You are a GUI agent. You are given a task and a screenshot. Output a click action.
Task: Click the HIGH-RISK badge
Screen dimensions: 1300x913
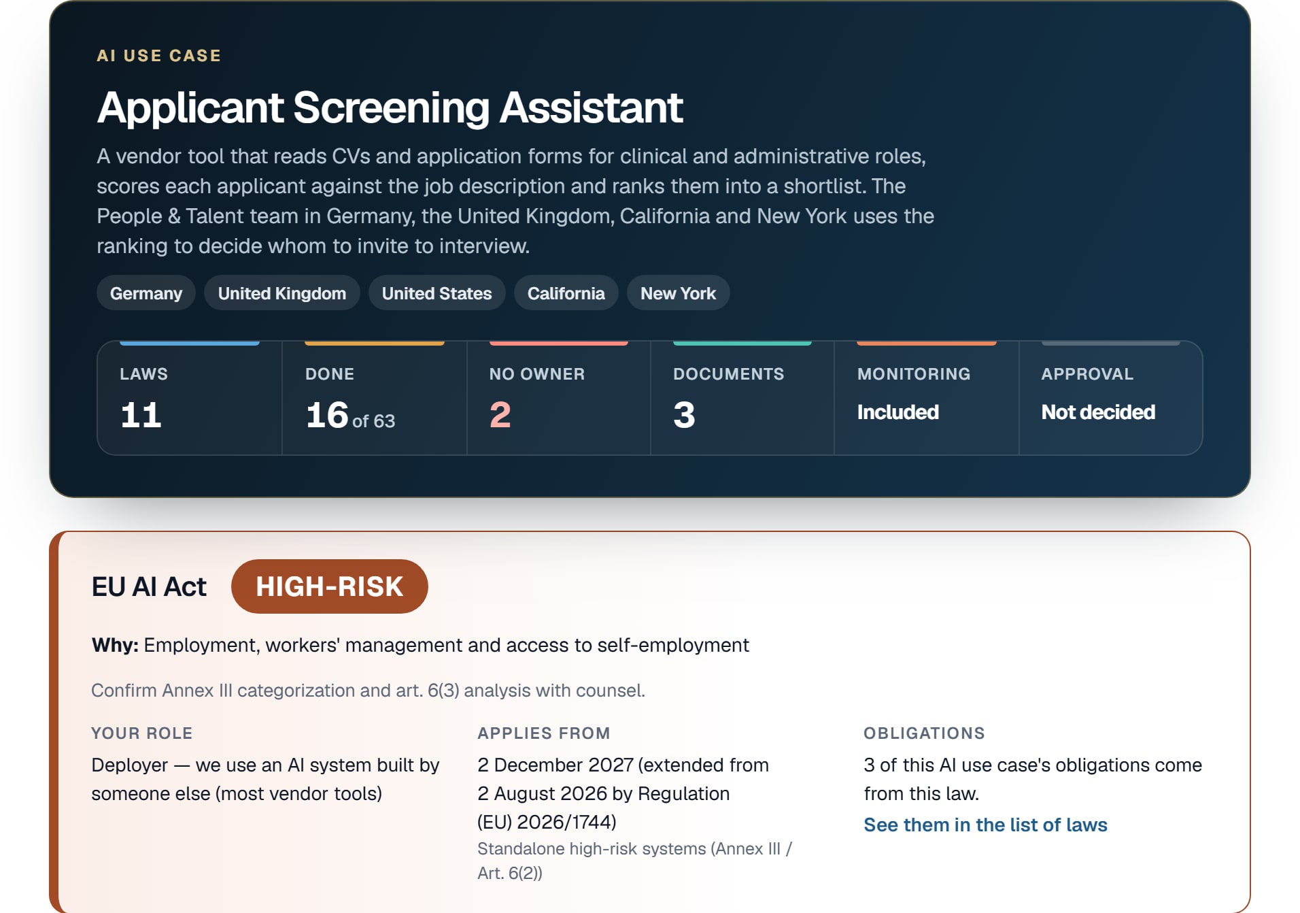(x=330, y=586)
